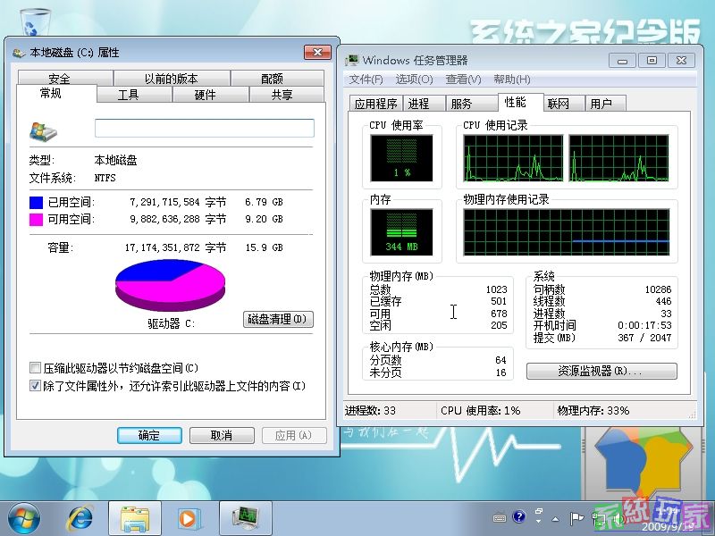Viewport: 715px width, 536px height.
Task: Open the 文件 menu in Task Manager
Action: pyautogui.click(x=366, y=80)
